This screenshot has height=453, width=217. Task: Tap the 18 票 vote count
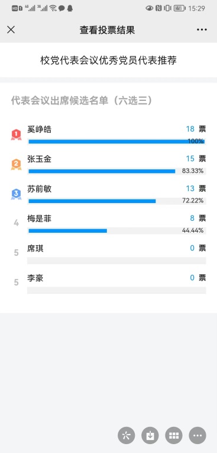pos(196,129)
